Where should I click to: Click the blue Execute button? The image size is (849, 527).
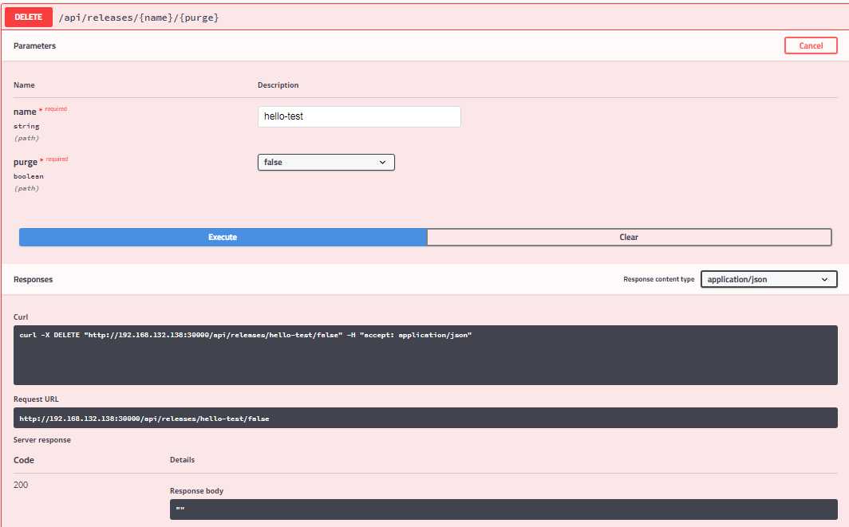point(223,237)
